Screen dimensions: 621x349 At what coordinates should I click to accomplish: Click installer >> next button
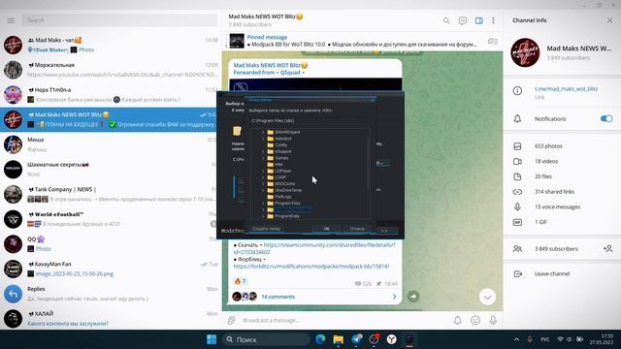(x=384, y=231)
